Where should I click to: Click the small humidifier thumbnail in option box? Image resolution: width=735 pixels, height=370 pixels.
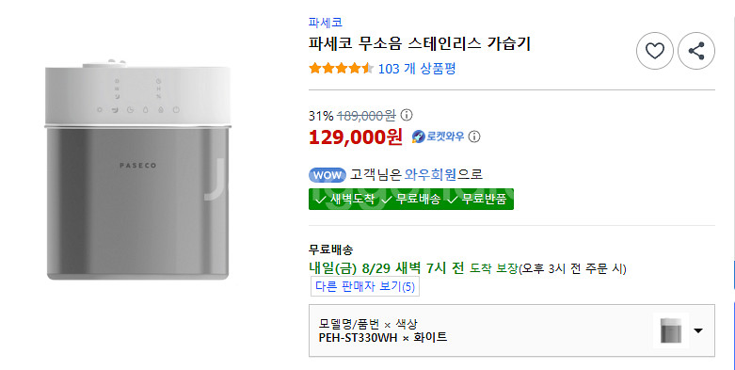671,330
